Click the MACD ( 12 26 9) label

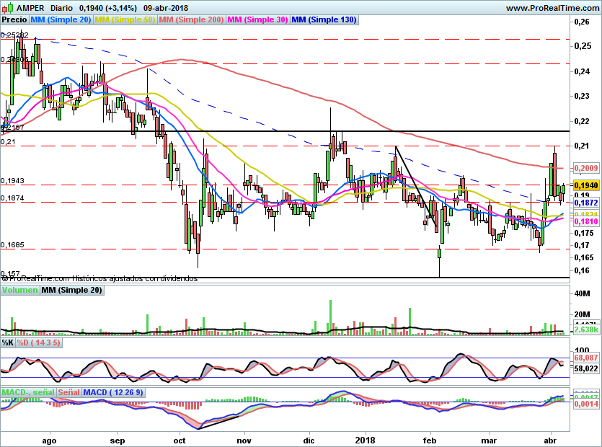click(x=113, y=392)
